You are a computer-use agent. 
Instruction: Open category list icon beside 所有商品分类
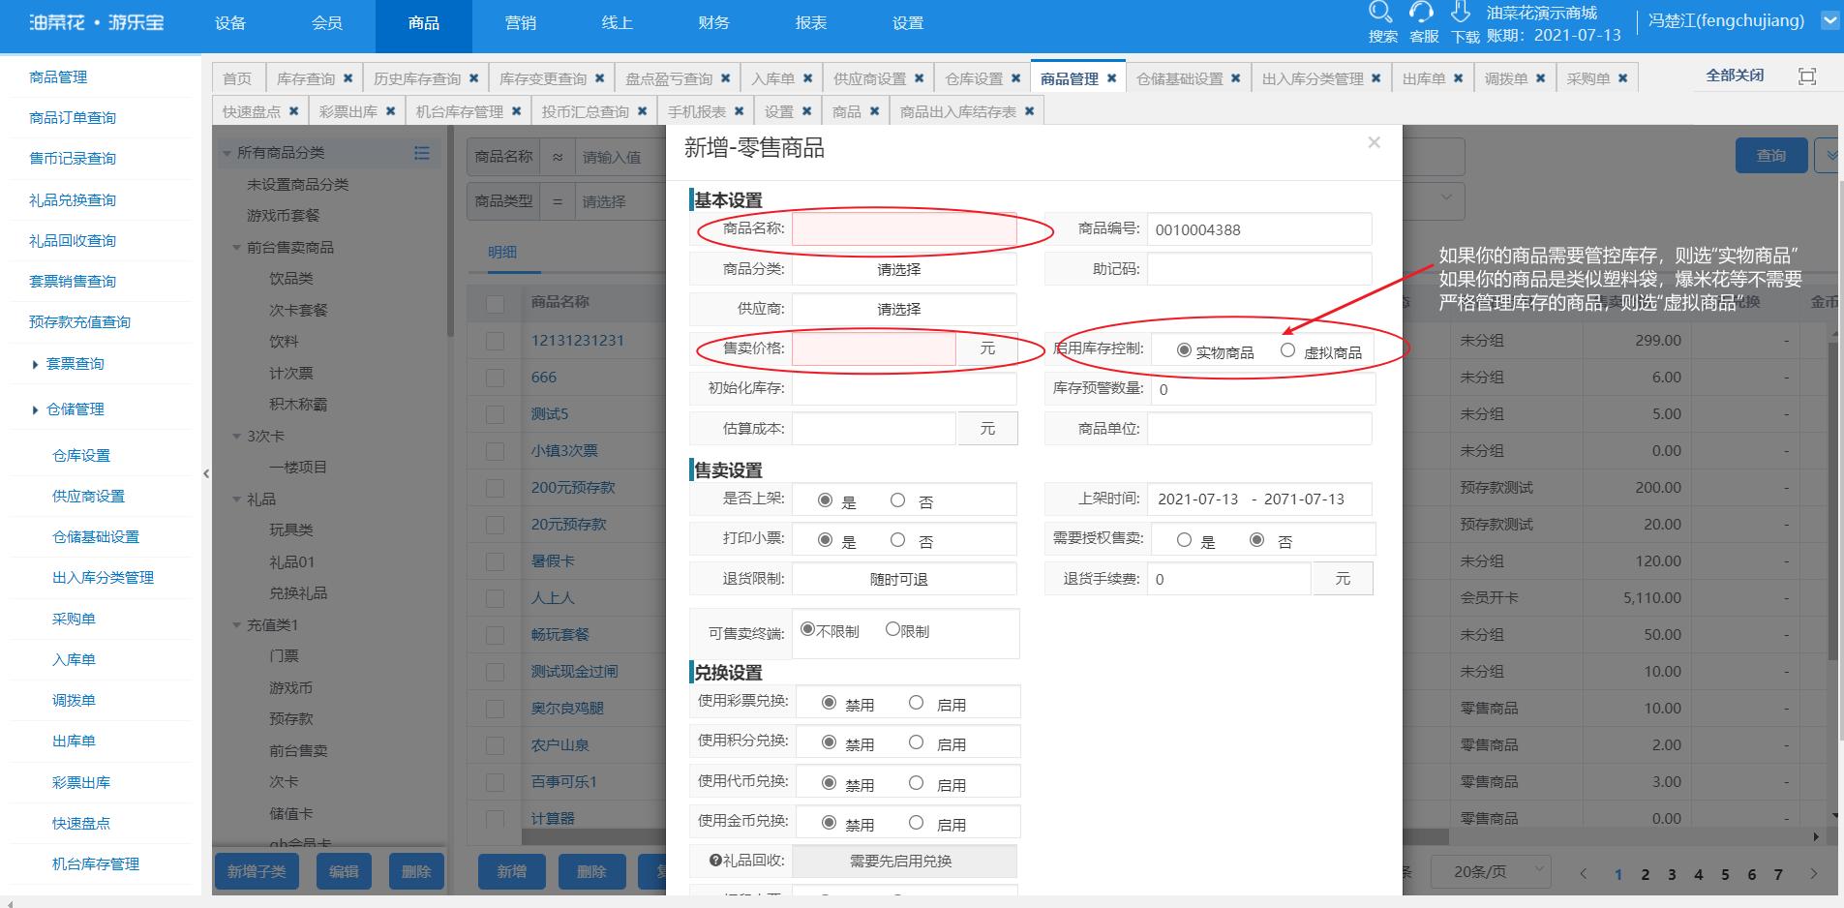421,153
